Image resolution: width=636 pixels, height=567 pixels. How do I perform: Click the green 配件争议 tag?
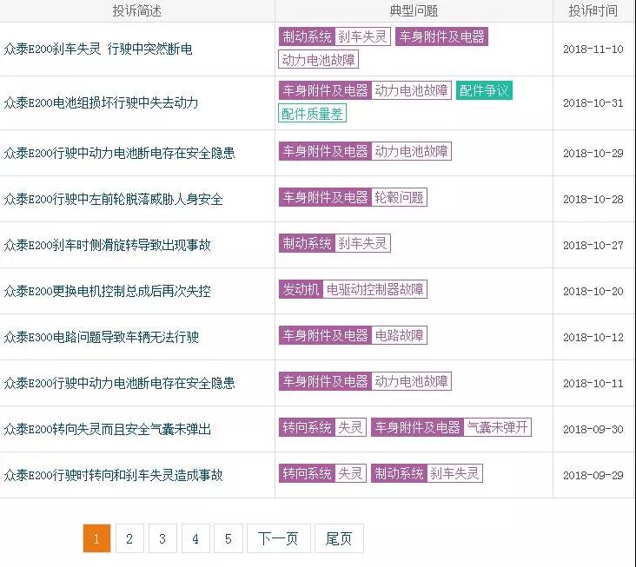pyautogui.click(x=484, y=90)
